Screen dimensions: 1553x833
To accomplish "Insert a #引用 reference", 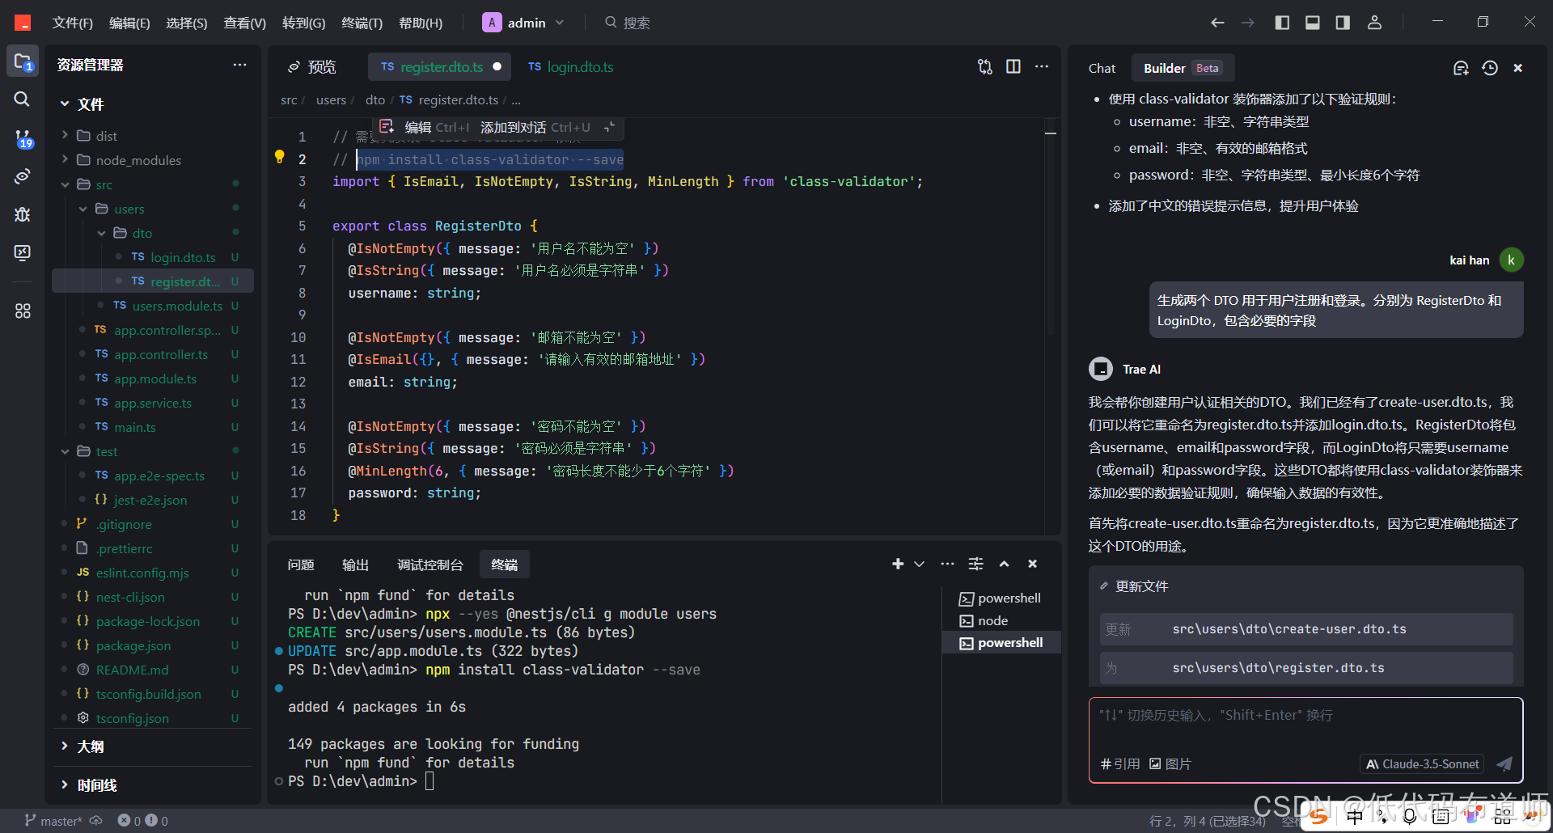I will click(1120, 763).
